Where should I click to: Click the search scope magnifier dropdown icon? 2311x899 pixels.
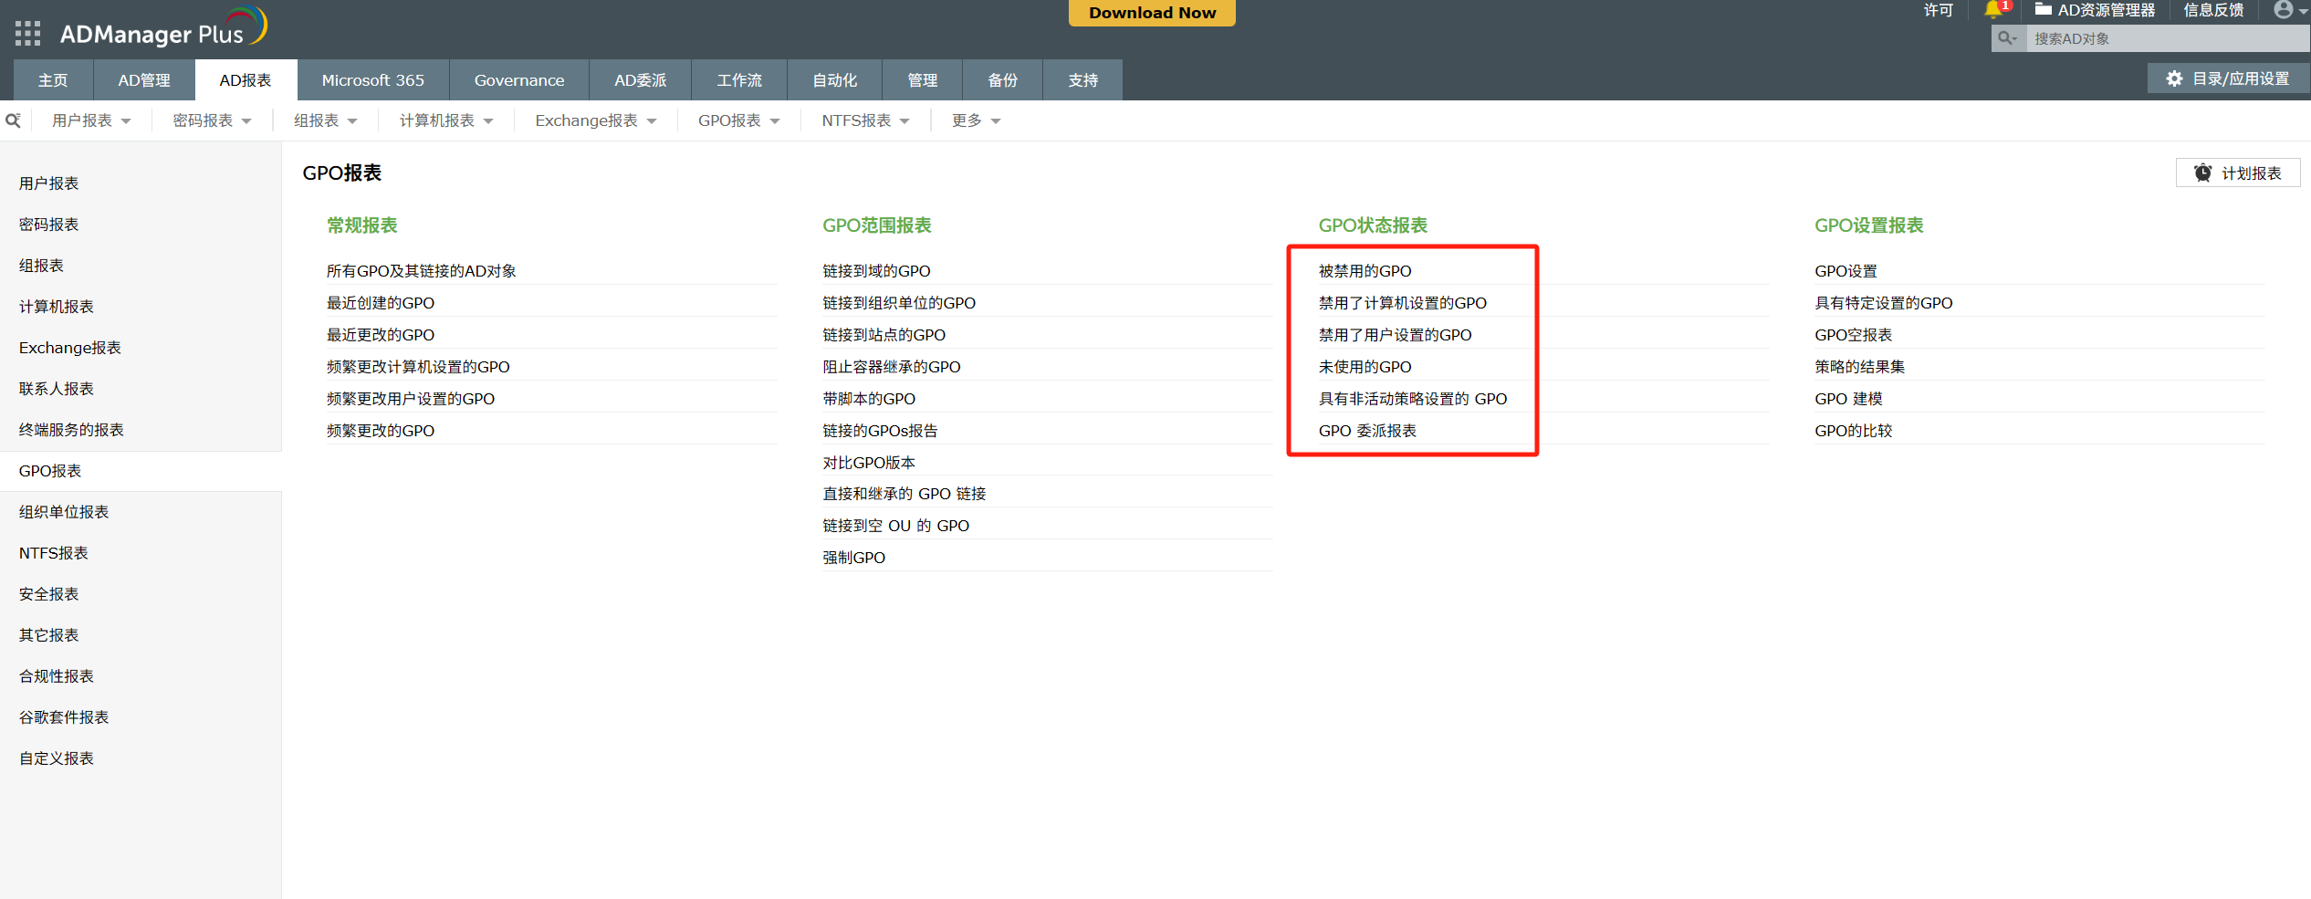coord(2008,38)
